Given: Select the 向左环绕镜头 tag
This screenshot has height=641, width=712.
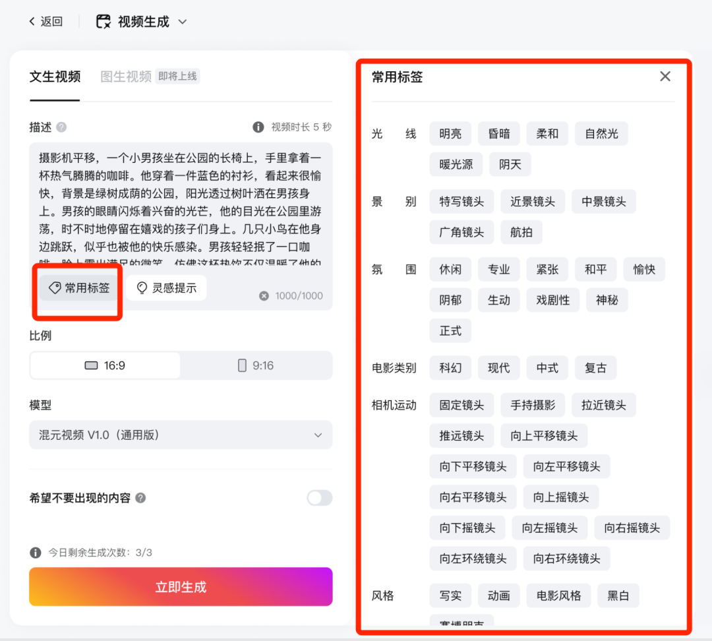Looking at the screenshot, I should [x=473, y=559].
